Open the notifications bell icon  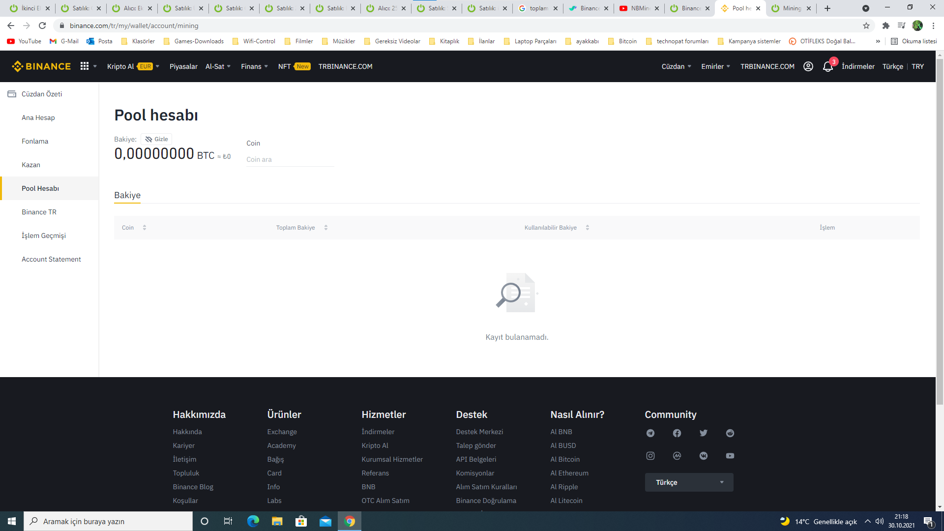tap(828, 67)
